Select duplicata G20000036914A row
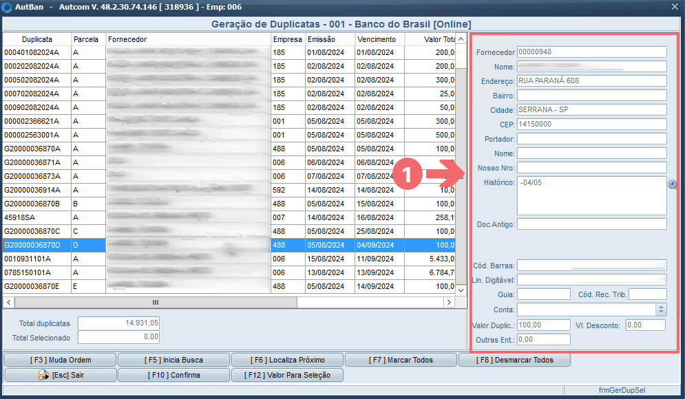 (229, 190)
